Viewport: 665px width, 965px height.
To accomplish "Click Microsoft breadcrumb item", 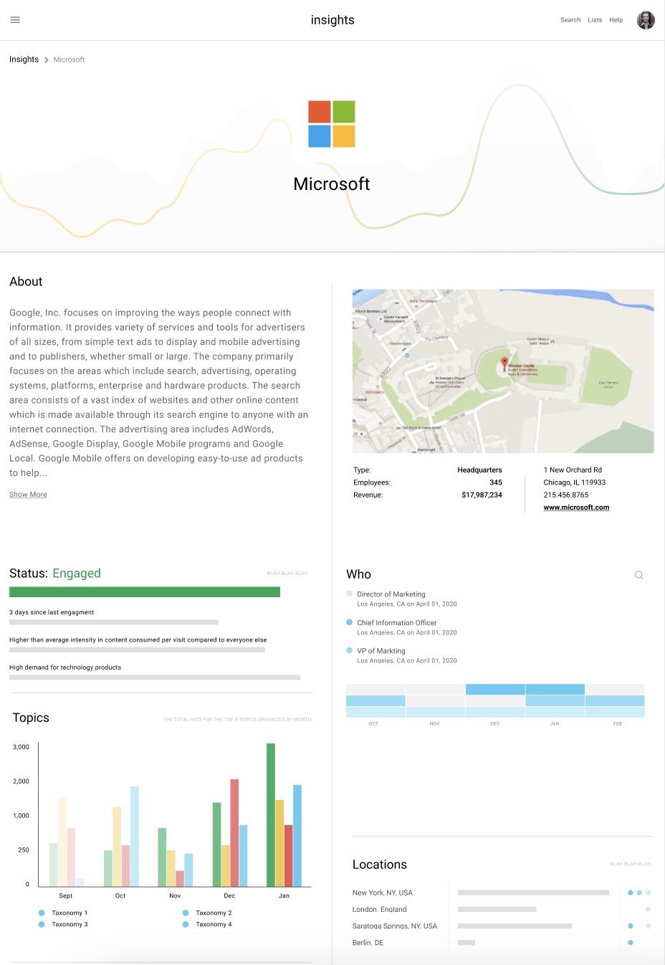I will (x=69, y=60).
